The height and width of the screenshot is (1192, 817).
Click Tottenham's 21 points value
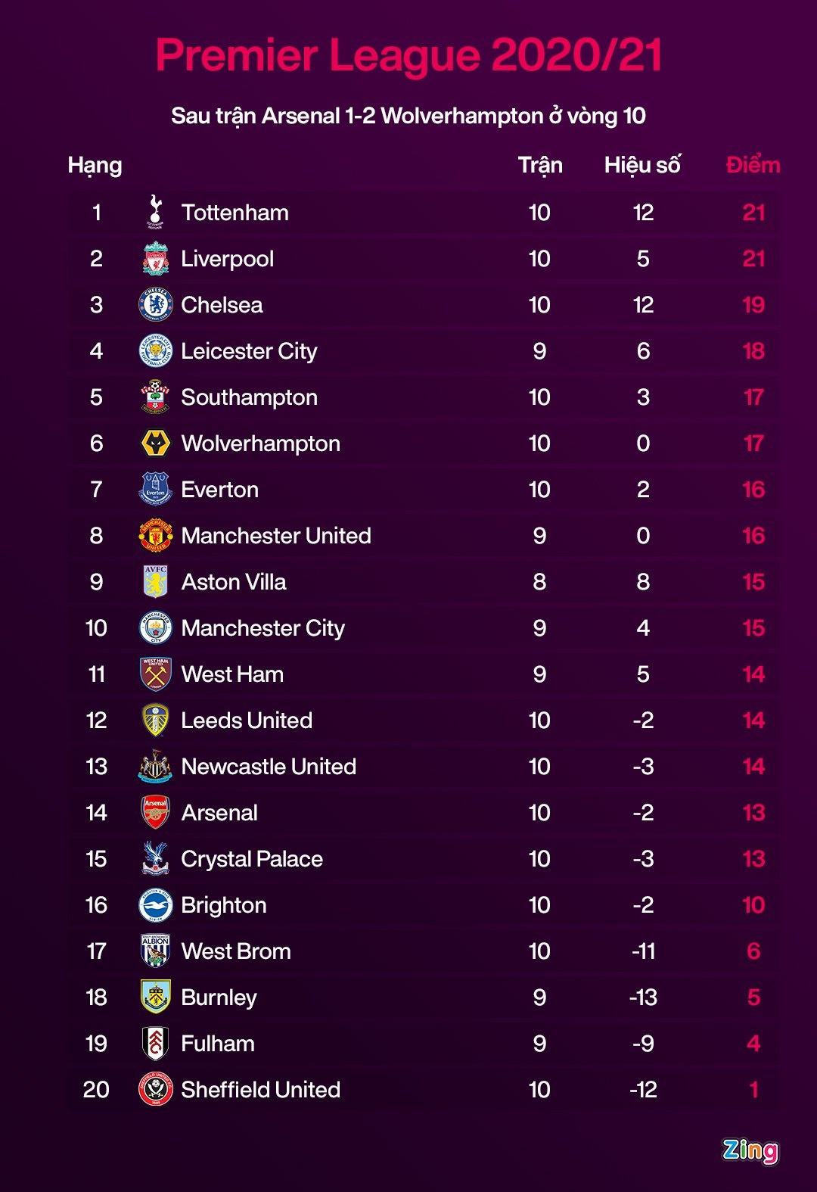click(x=753, y=213)
